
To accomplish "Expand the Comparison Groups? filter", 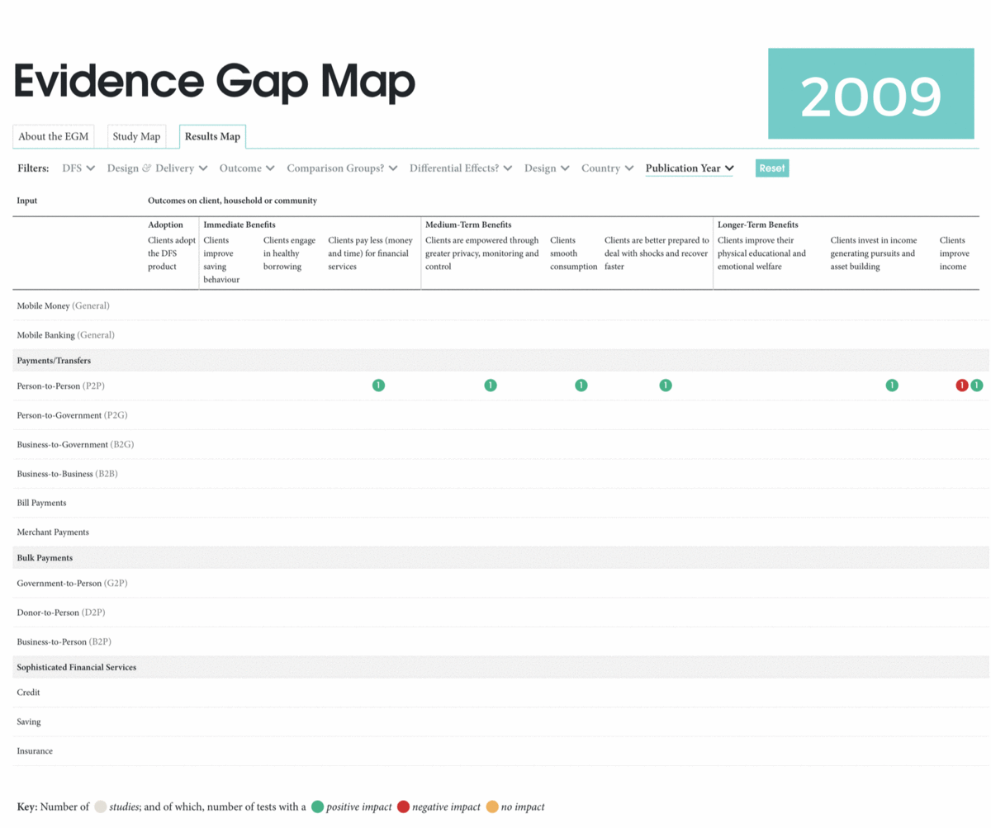I will tap(342, 168).
